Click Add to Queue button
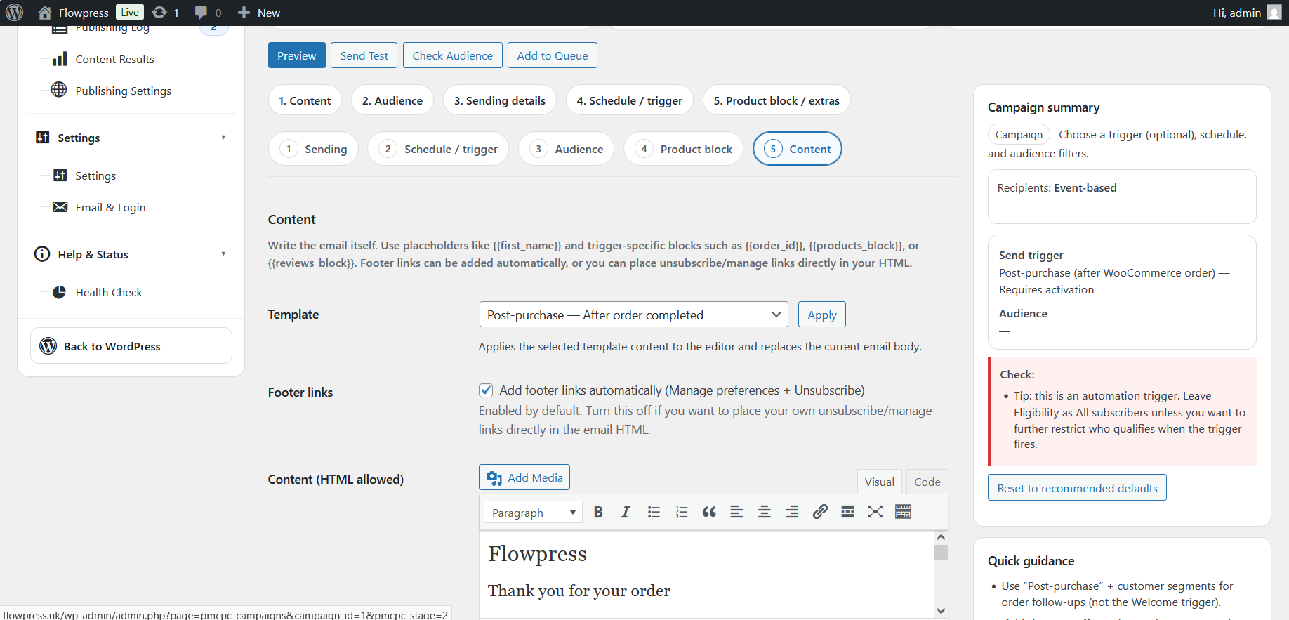 tap(552, 55)
